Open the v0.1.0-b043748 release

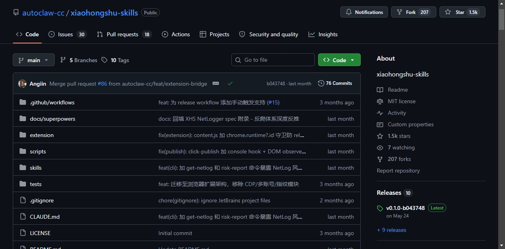click(405, 208)
